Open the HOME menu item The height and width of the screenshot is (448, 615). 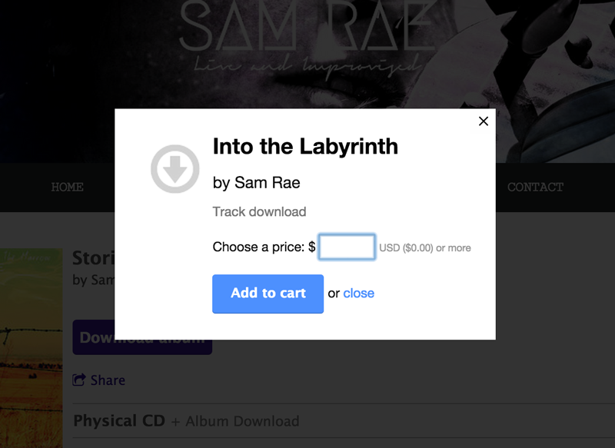67,187
